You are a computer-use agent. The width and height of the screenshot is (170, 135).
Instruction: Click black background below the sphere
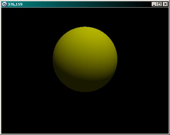coord(85,113)
